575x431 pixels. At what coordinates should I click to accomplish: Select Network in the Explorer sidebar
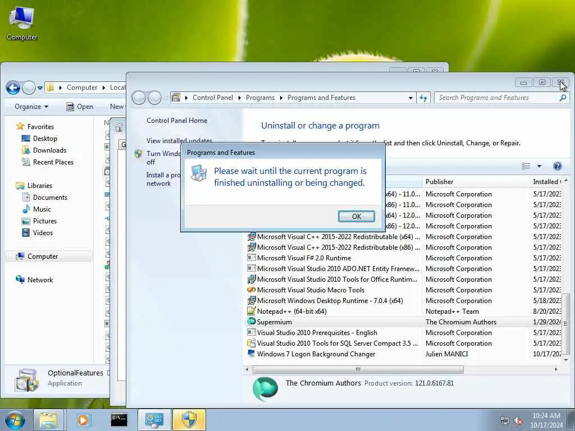(x=34, y=279)
